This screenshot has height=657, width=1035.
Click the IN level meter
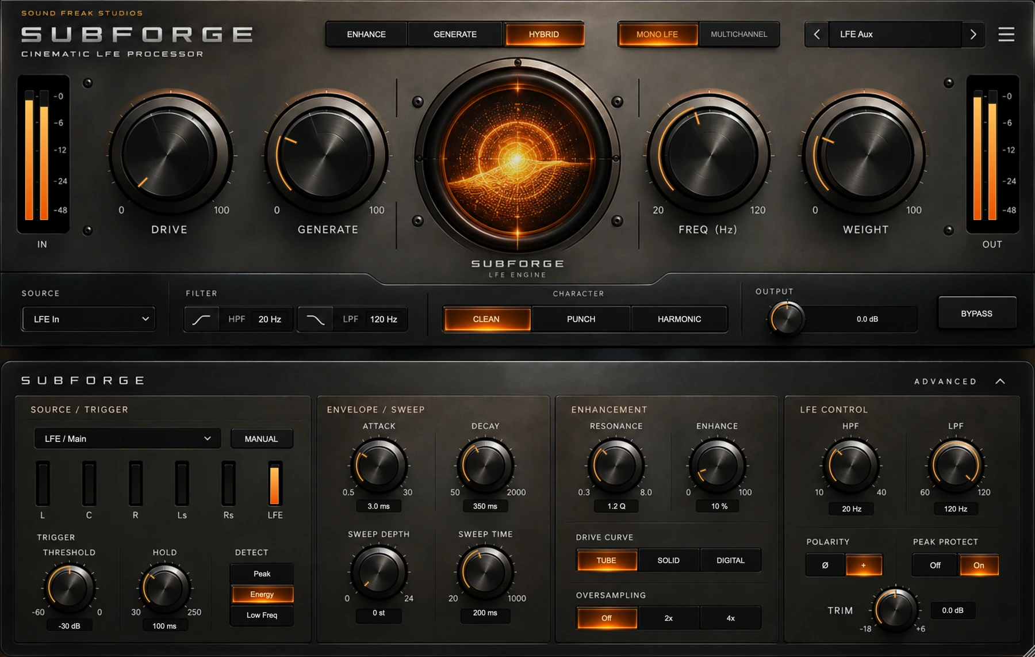pos(43,154)
